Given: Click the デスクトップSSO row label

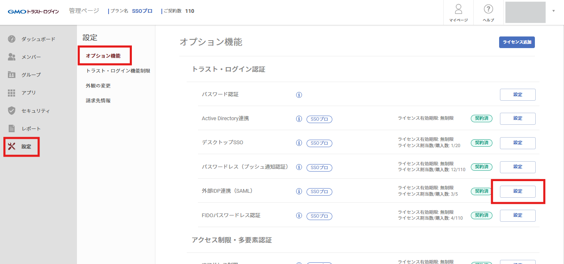Looking at the screenshot, I should click(222, 143).
